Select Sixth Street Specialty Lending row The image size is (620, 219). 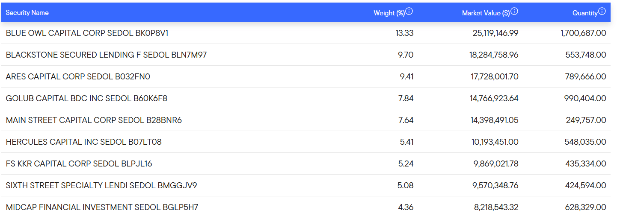[x=101, y=186]
